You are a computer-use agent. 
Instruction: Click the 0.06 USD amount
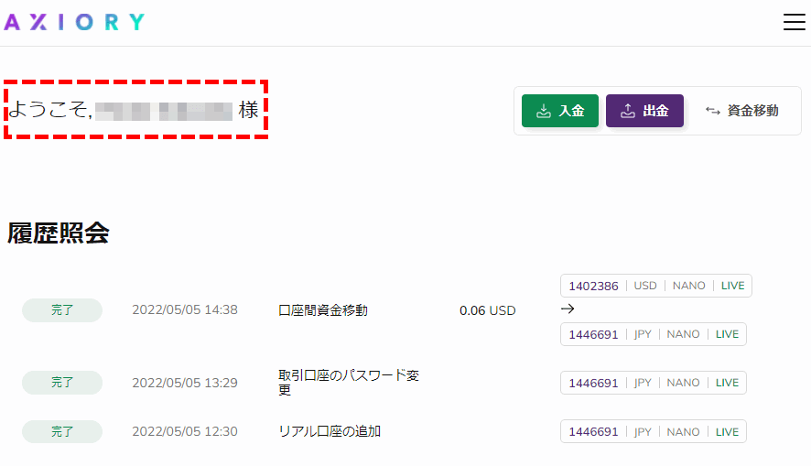pyautogui.click(x=487, y=310)
